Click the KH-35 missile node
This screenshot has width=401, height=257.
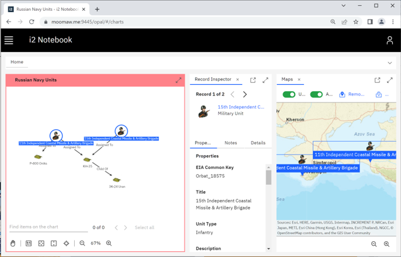coord(87,160)
